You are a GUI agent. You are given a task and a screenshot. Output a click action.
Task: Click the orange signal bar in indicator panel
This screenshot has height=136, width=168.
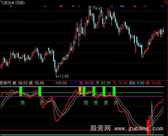click(x=80, y=90)
